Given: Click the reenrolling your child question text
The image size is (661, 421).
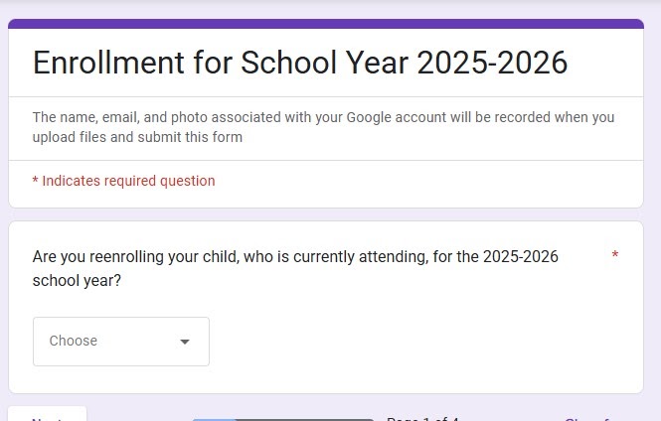Looking at the screenshot, I should 295,256.
